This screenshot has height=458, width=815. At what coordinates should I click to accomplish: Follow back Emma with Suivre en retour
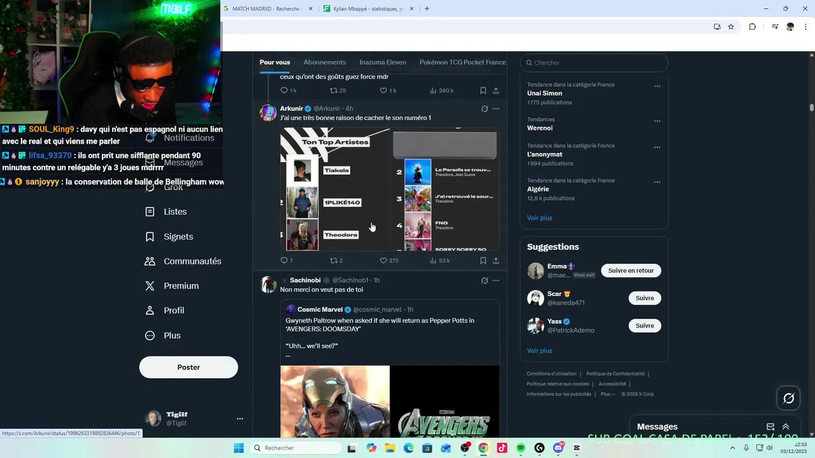tap(631, 270)
